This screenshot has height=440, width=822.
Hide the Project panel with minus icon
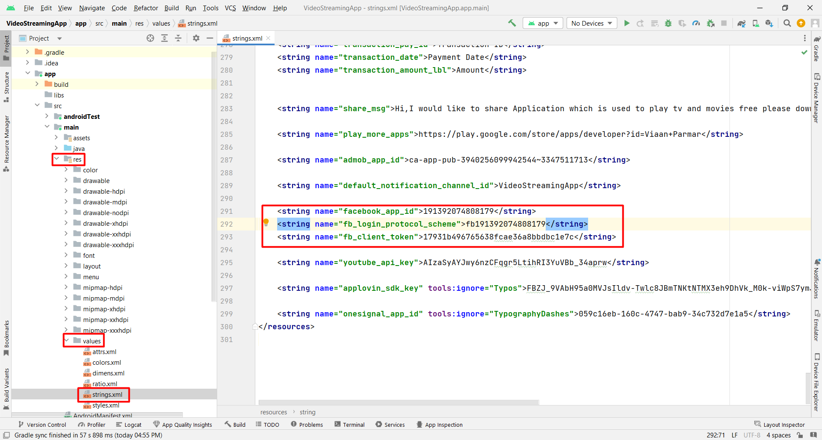(x=210, y=38)
